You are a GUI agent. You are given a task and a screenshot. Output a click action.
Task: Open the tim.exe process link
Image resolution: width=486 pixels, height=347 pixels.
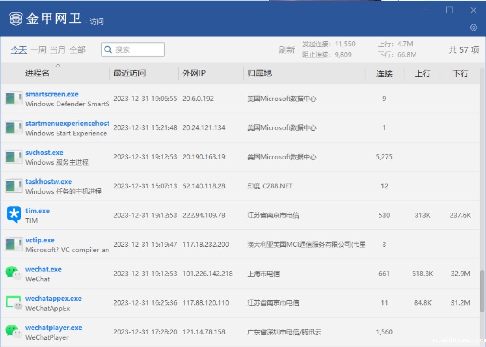pyautogui.click(x=38, y=211)
